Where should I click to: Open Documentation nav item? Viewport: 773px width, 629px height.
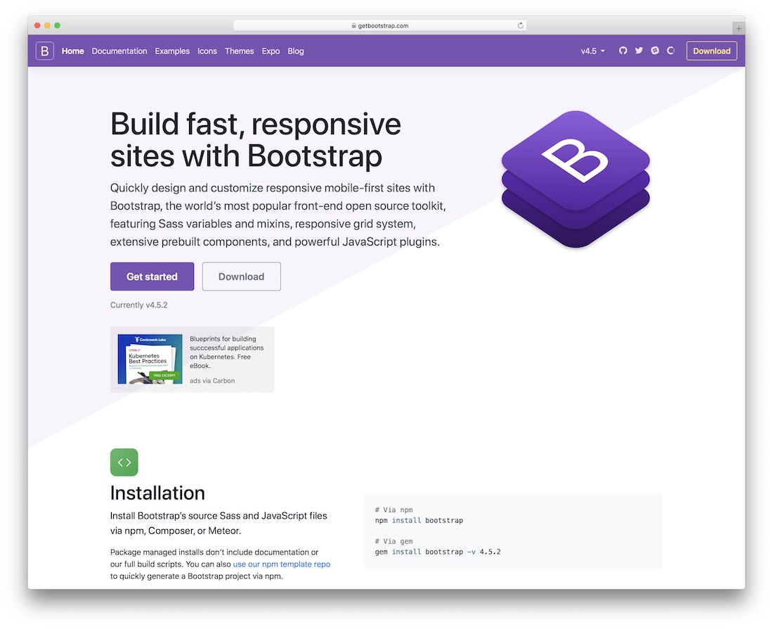pyautogui.click(x=119, y=51)
